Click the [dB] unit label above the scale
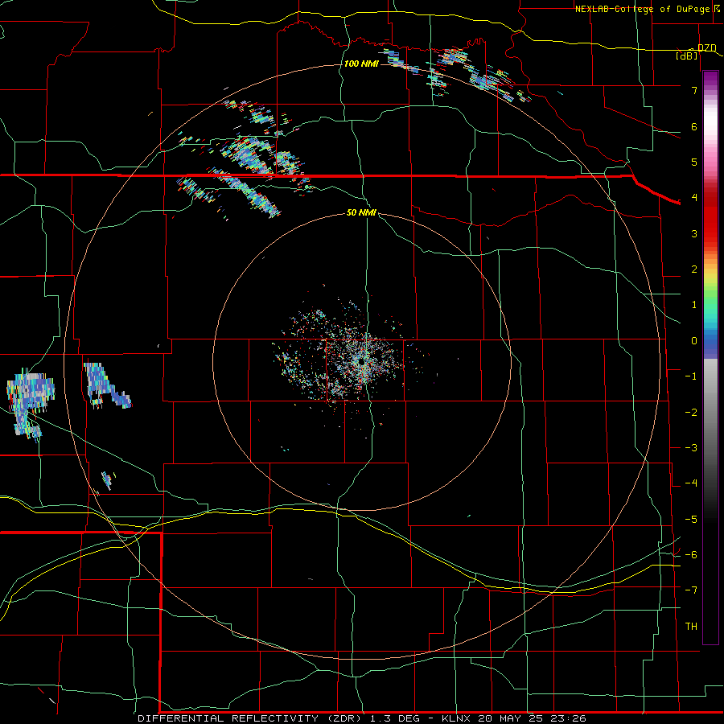The width and height of the screenshot is (724, 724). pyautogui.click(x=687, y=56)
